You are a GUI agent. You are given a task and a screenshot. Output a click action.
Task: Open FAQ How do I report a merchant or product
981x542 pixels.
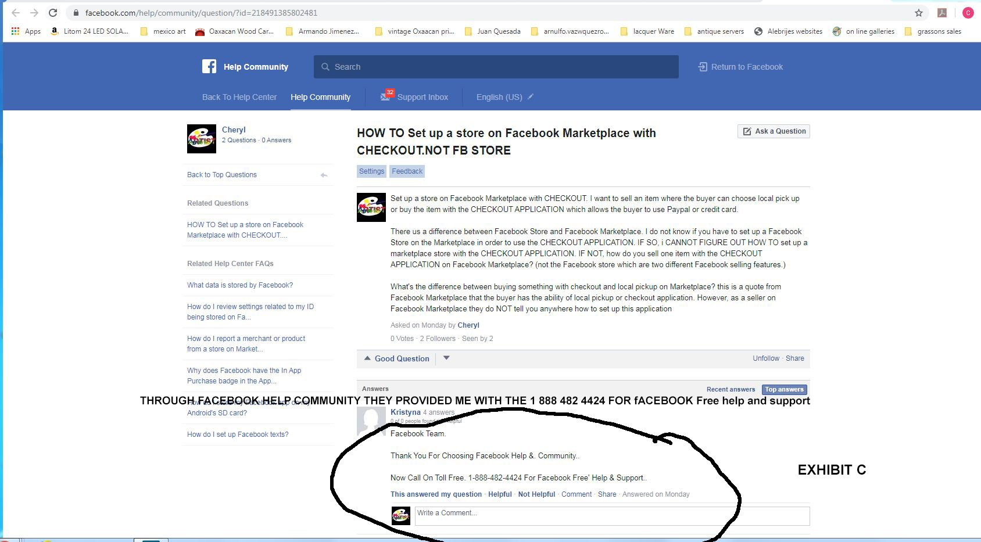click(246, 344)
